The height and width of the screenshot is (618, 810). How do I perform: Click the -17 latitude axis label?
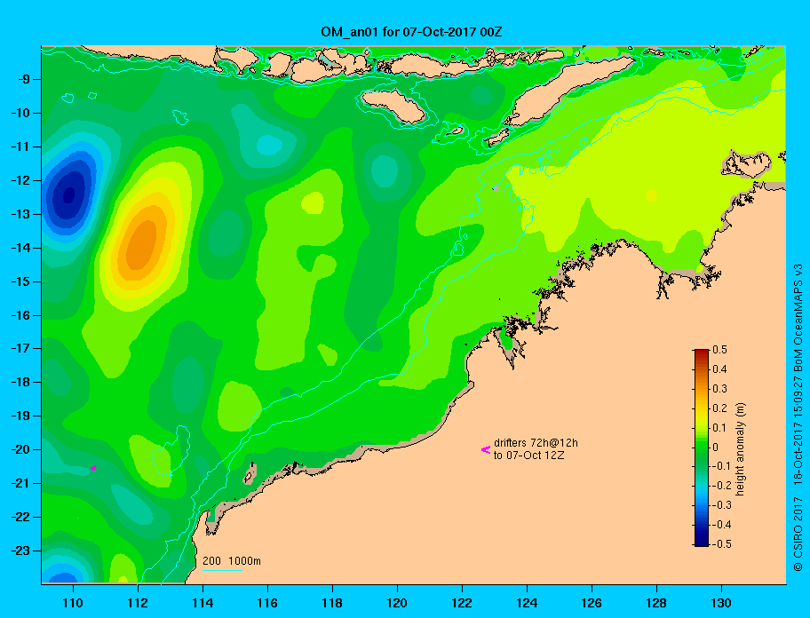coord(20,348)
